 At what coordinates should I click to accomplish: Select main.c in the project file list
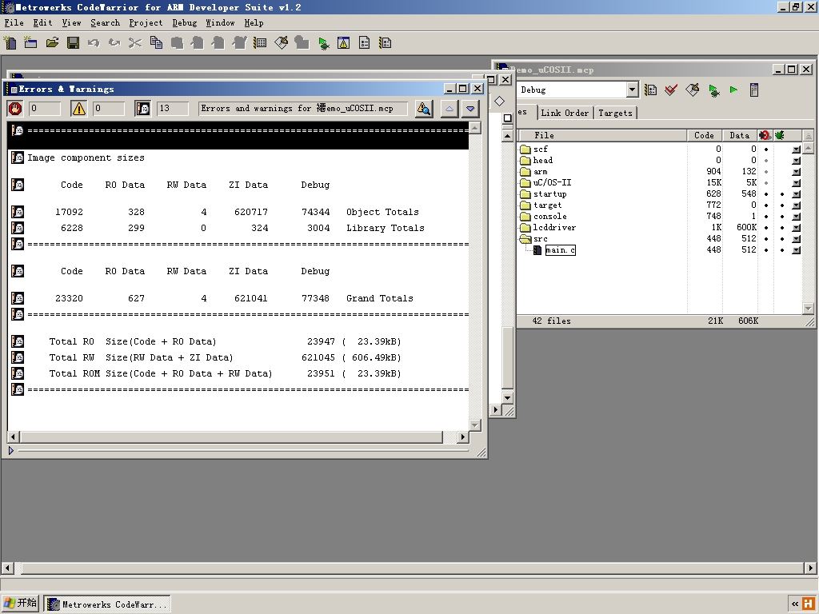[560, 250]
